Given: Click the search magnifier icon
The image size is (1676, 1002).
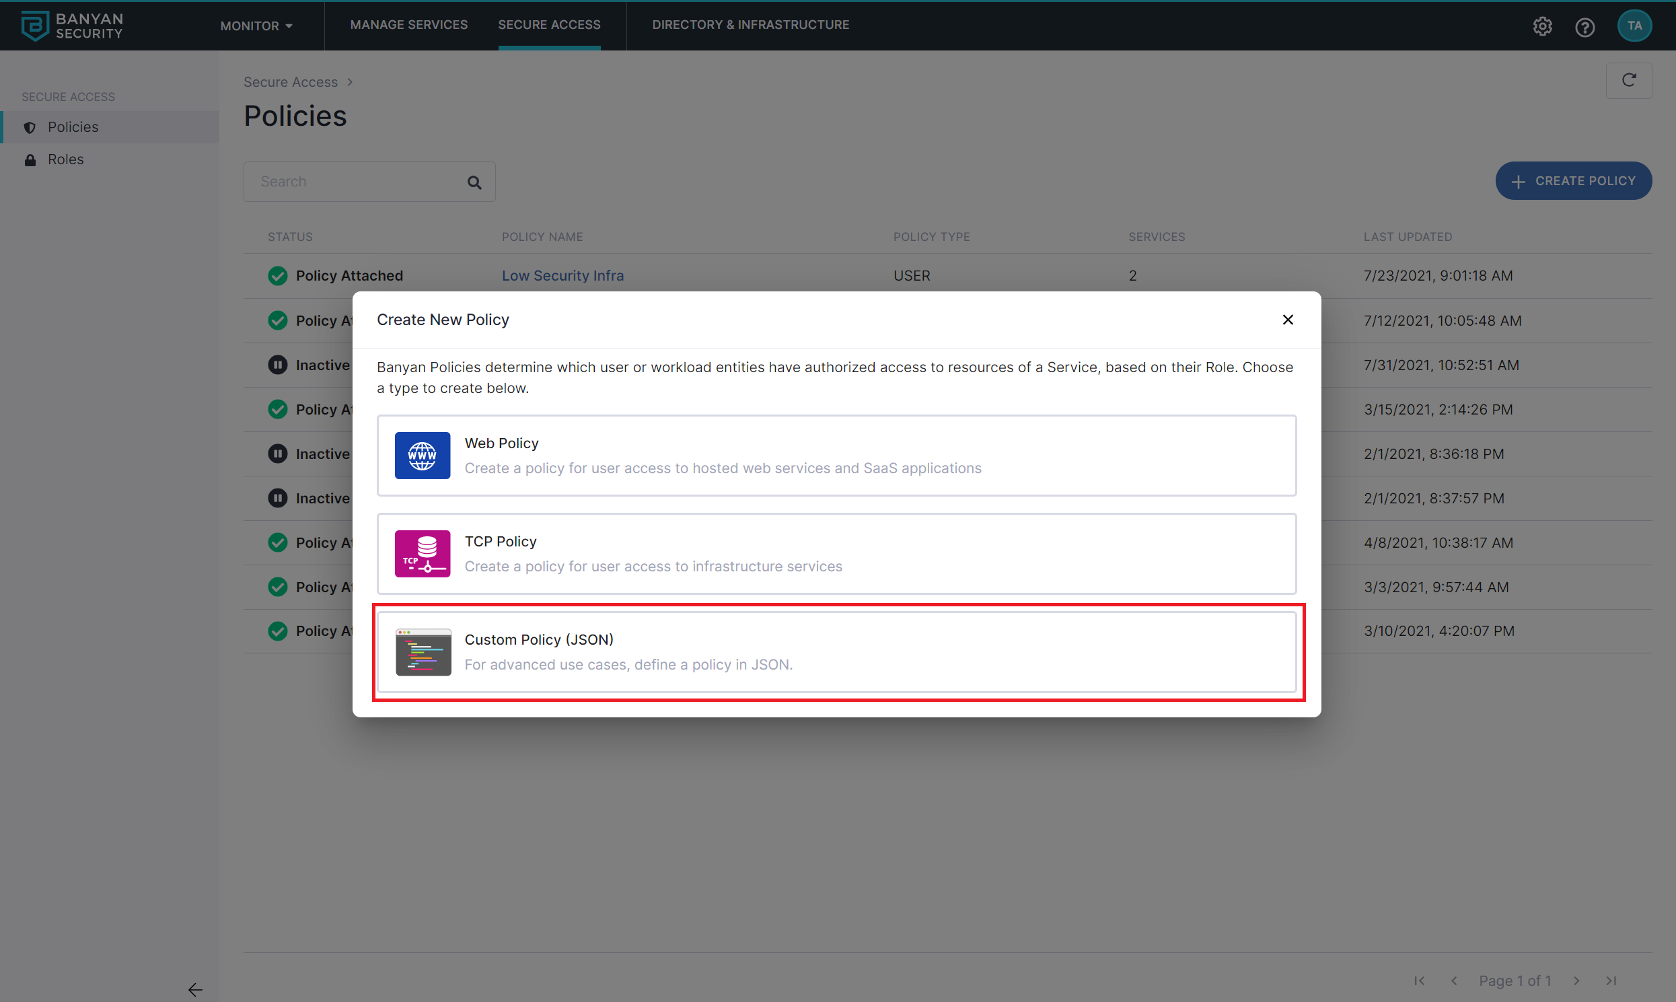Looking at the screenshot, I should [474, 182].
